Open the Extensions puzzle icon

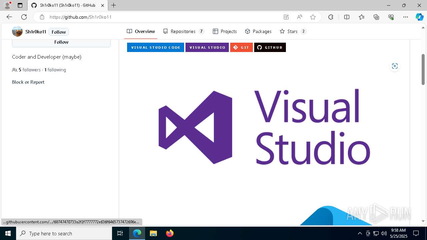coord(331,17)
